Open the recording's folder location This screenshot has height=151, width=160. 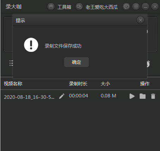coord(142,96)
